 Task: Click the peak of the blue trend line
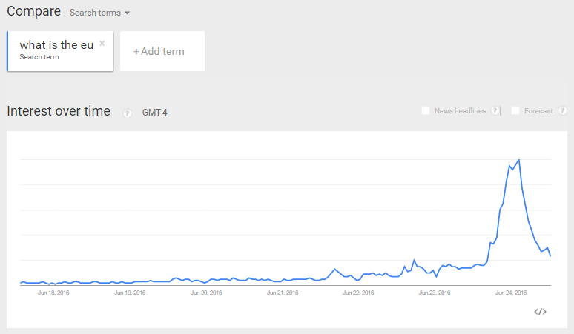click(518, 159)
